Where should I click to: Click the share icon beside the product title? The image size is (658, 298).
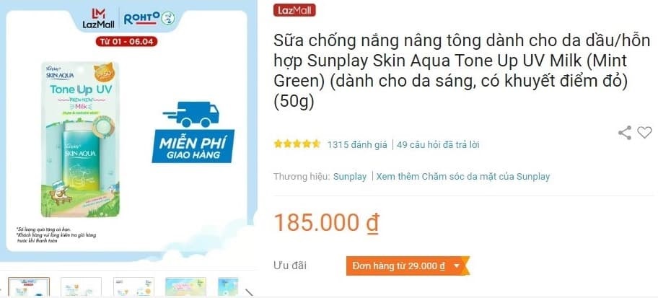(x=624, y=133)
